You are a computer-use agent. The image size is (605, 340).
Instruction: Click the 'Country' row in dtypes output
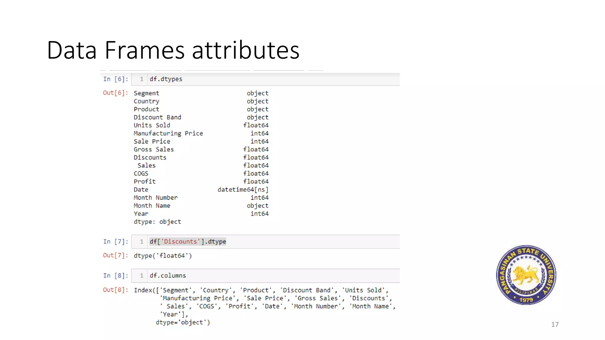pyautogui.click(x=201, y=101)
